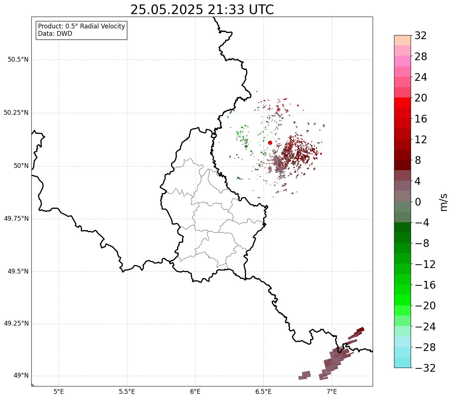This screenshot has height=399, width=452.
Task: Click the peach top swatch of colorbar
Action: click(403, 40)
